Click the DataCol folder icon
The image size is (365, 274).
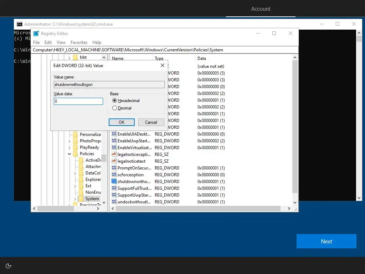81,173
